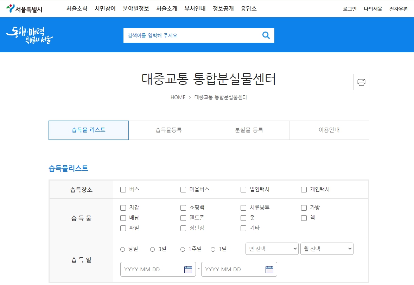Open the calendar icon on the start date field
The height and width of the screenshot is (285, 414).
tap(188, 269)
